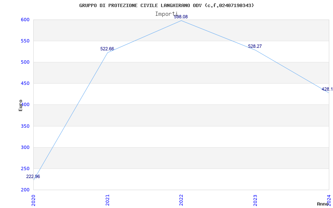Click the Importi subtitle
This screenshot has height=208, width=333.
point(166,14)
